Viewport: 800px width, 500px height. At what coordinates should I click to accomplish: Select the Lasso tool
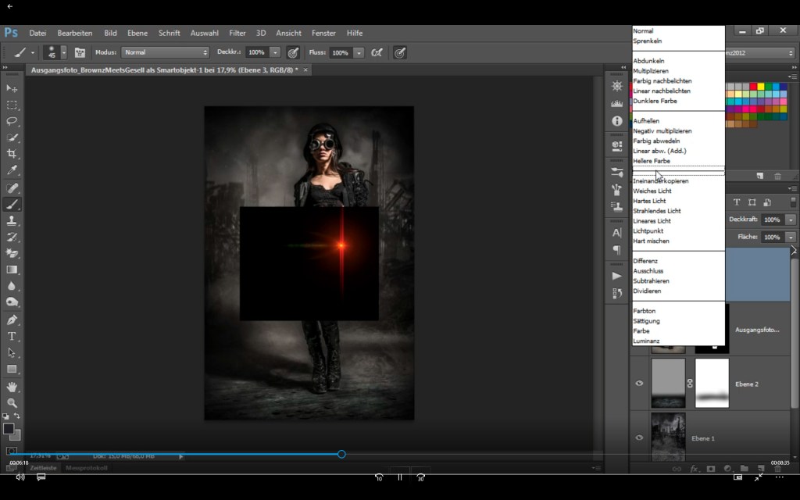click(x=12, y=121)
